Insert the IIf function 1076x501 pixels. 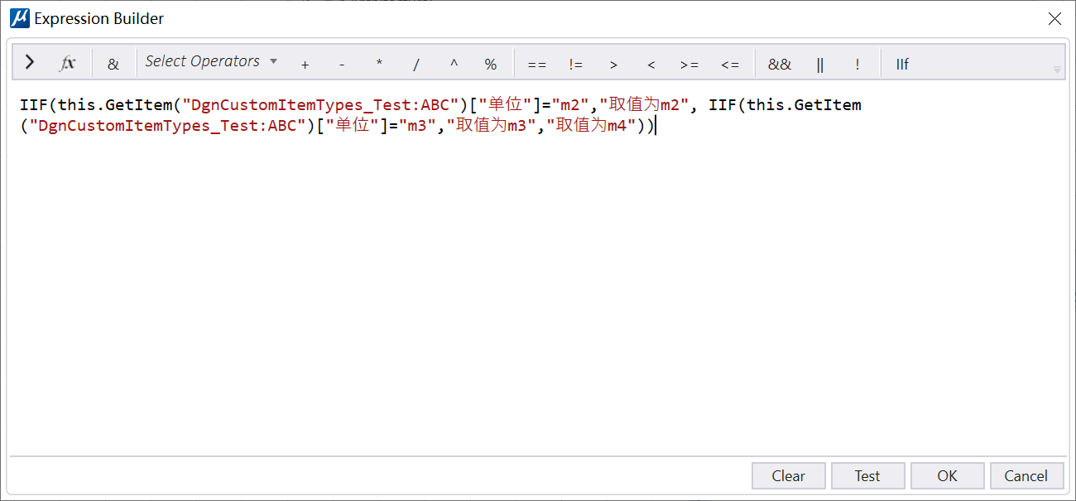(902, 64)
